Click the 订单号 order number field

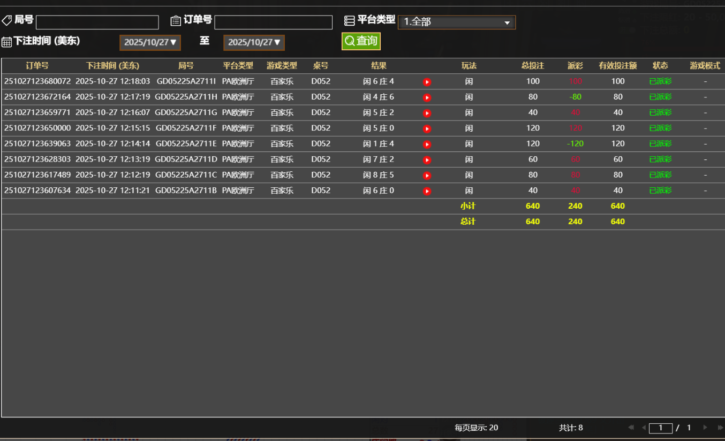273,22
